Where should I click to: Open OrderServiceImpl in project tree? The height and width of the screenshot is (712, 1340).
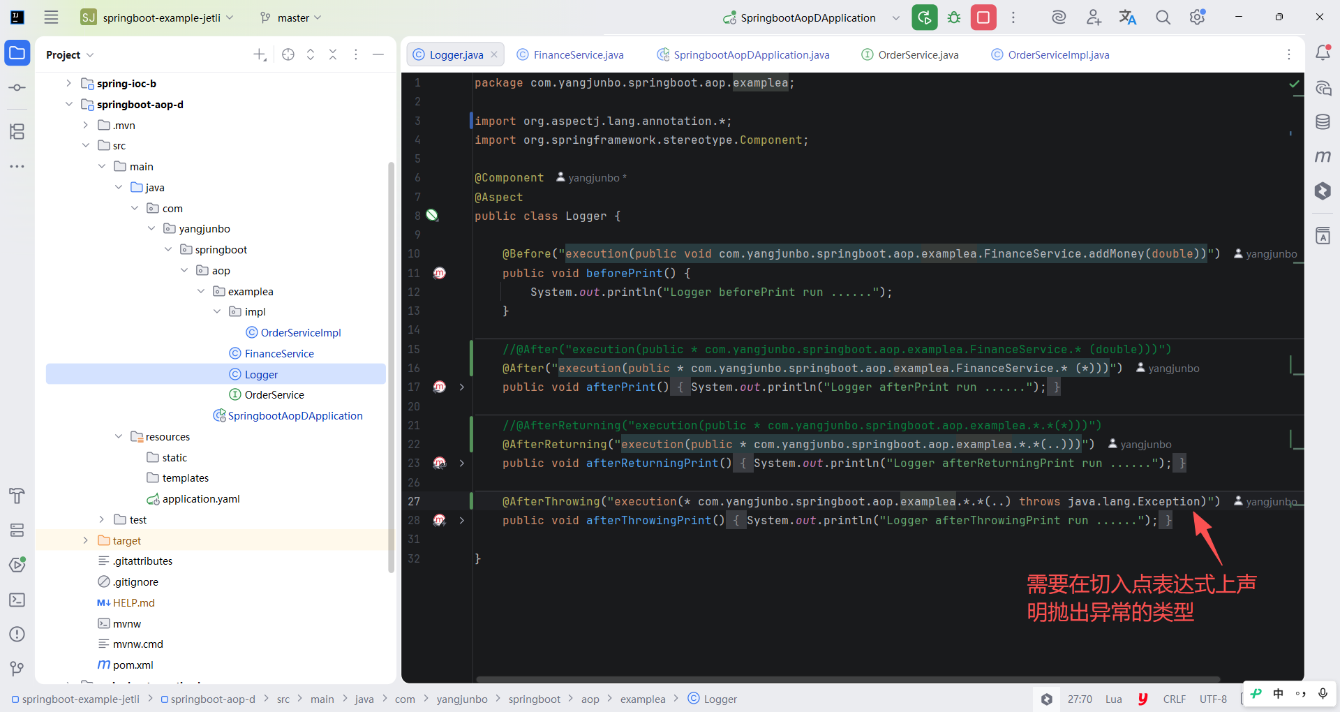tap(301, 332)
